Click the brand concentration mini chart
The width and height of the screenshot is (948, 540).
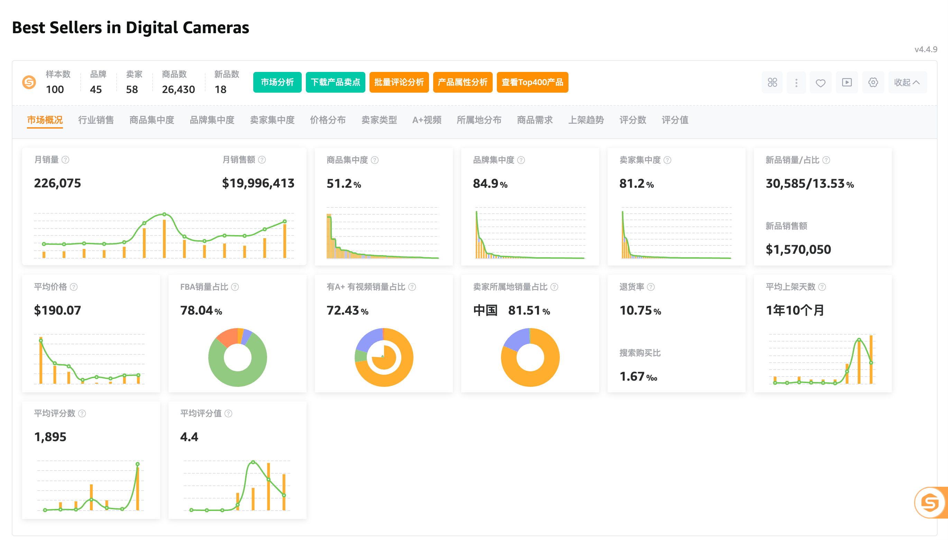(x=530, y=233)
